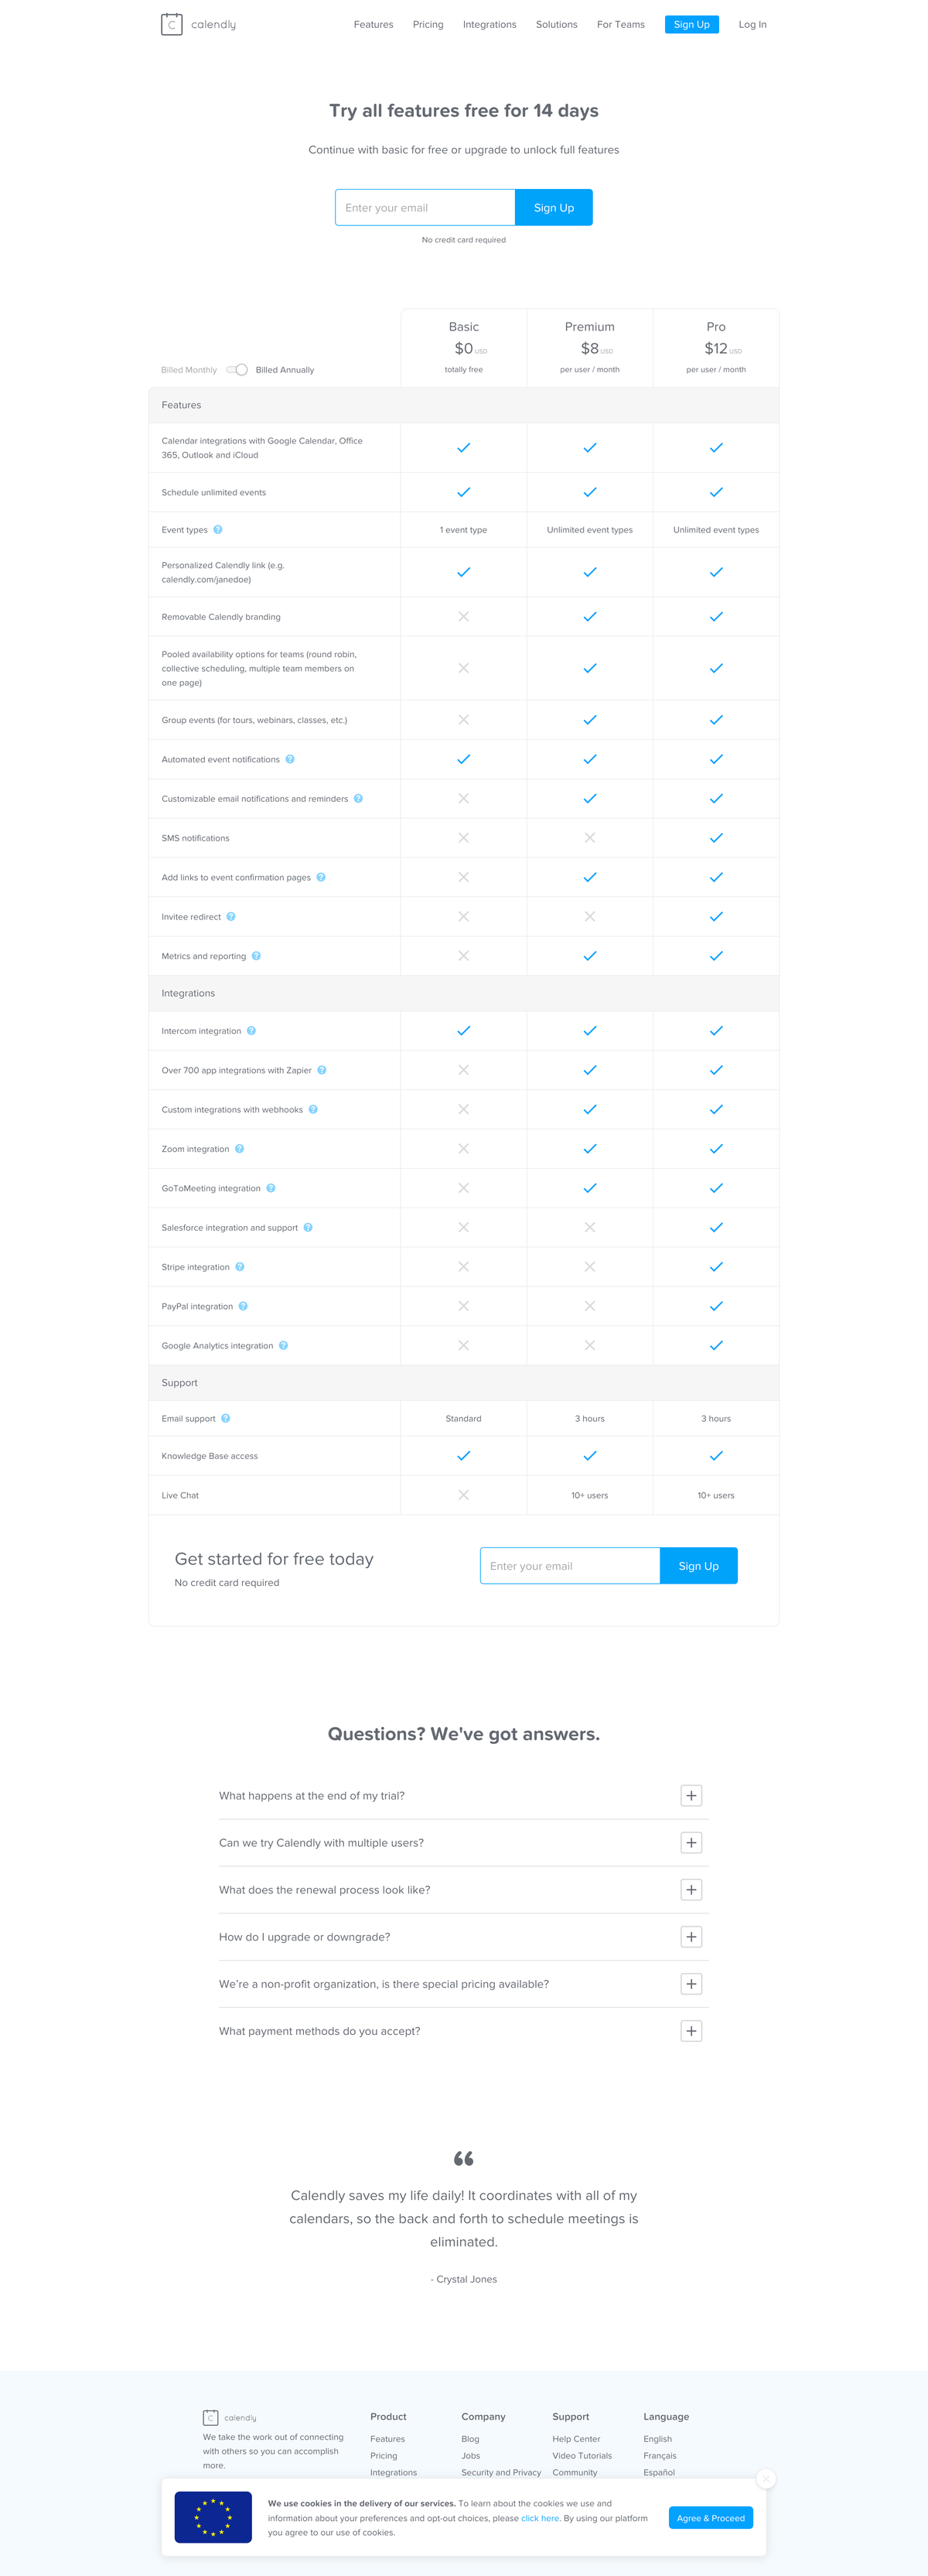Expand the non-profit special pricing question
928x2576 pixels.
691,1984
